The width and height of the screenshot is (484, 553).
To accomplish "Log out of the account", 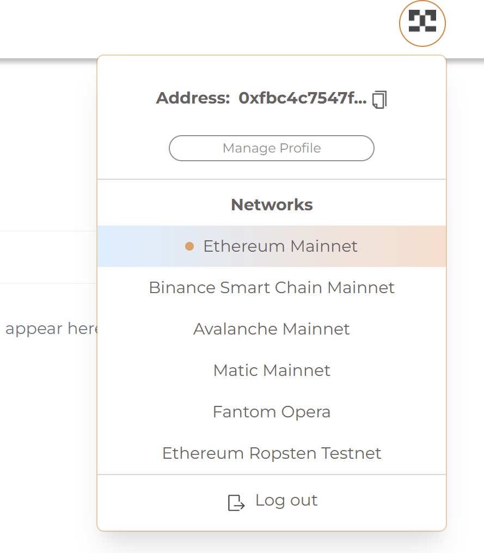I will click(273, 501).
